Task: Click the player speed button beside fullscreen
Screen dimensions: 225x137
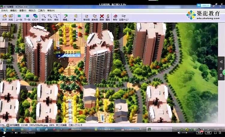Action: 208,133
